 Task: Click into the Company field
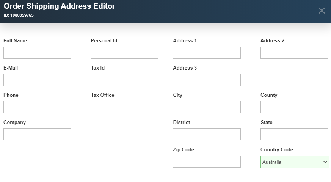tap(38, 134)
